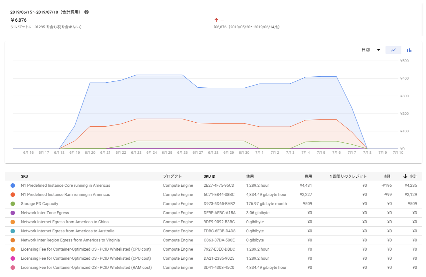Click the SKU ID column header
426x277 pixels.
point(210,176)
